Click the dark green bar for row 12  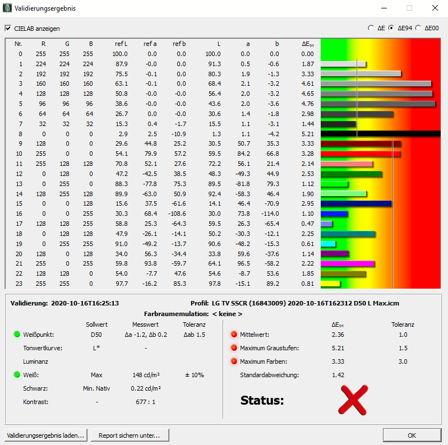[x=351, y=174]
